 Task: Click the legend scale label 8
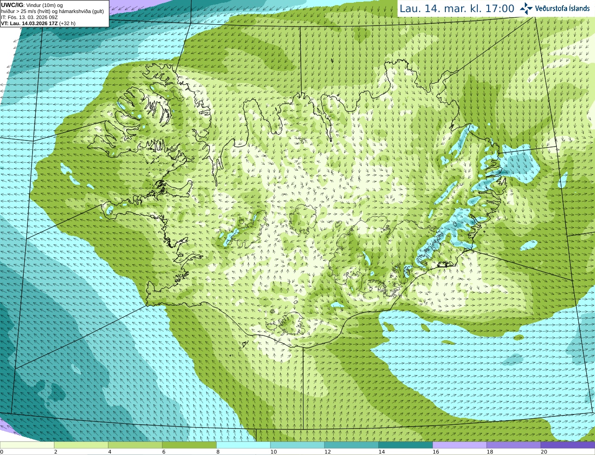(218, 452)
